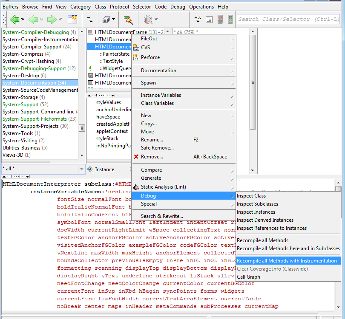
Task: Click the Search Class/Selector field
Action: point(288,19)
